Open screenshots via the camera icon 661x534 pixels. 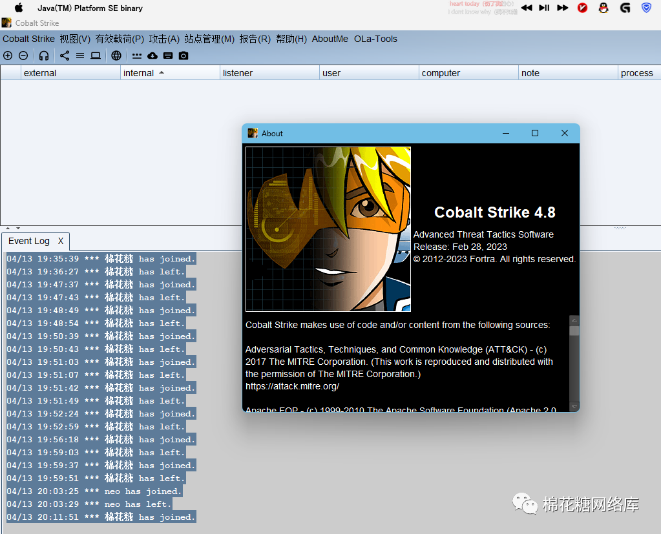[x=184, y=56]
